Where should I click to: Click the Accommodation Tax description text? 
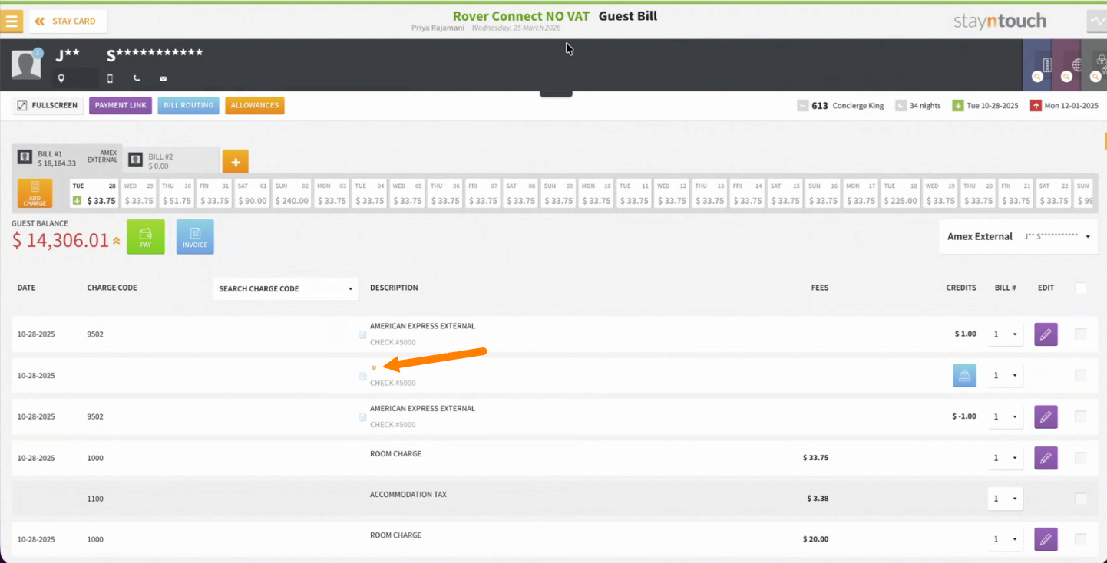[x=408, y=495]
